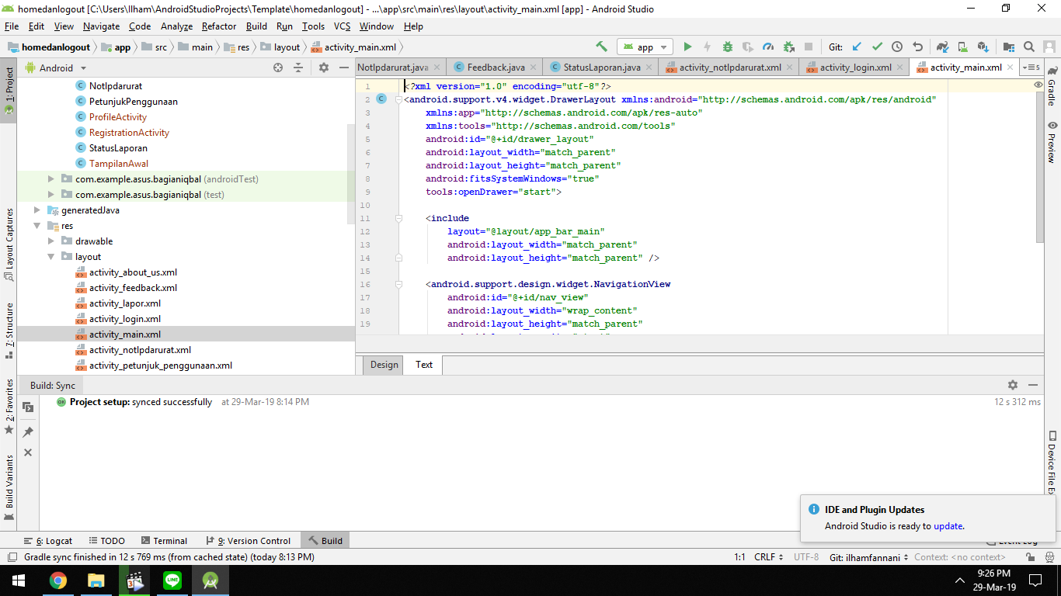Click Collapse All icon in Project panel
This screenshot has height=596, width=1061.
coord(297,68)
